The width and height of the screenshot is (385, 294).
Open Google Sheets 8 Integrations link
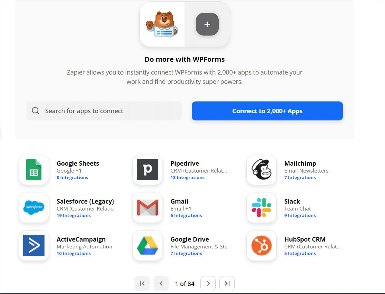(72, 178)
